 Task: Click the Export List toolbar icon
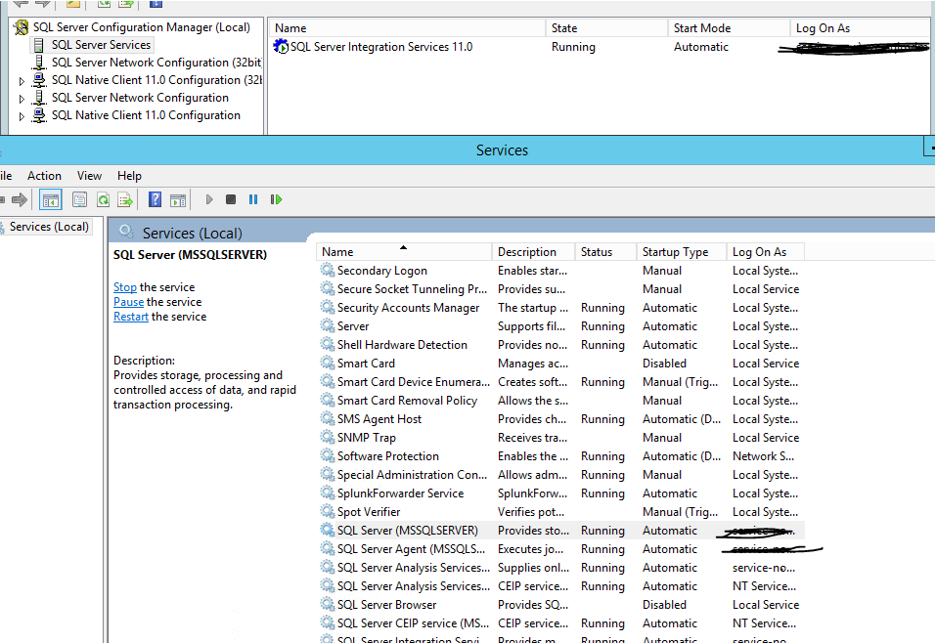[x=124, y=199]
